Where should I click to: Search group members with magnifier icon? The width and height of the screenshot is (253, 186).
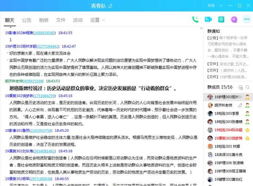coord(248,87)
